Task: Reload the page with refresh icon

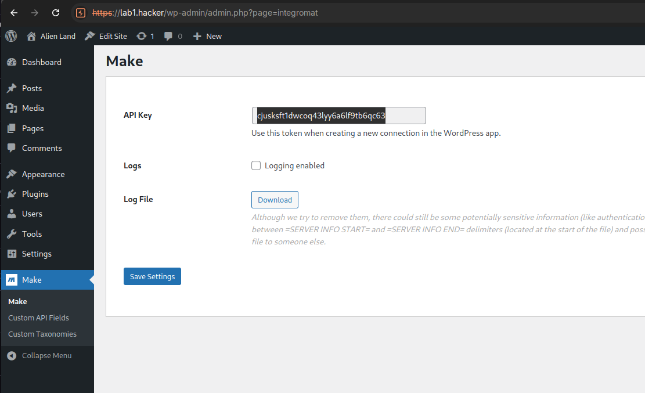Action: tap(56, 13)
